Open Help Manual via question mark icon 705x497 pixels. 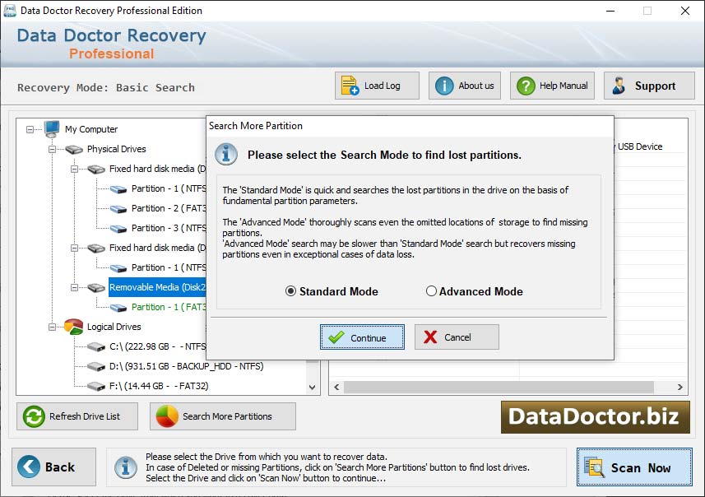(x=524, y=86)
